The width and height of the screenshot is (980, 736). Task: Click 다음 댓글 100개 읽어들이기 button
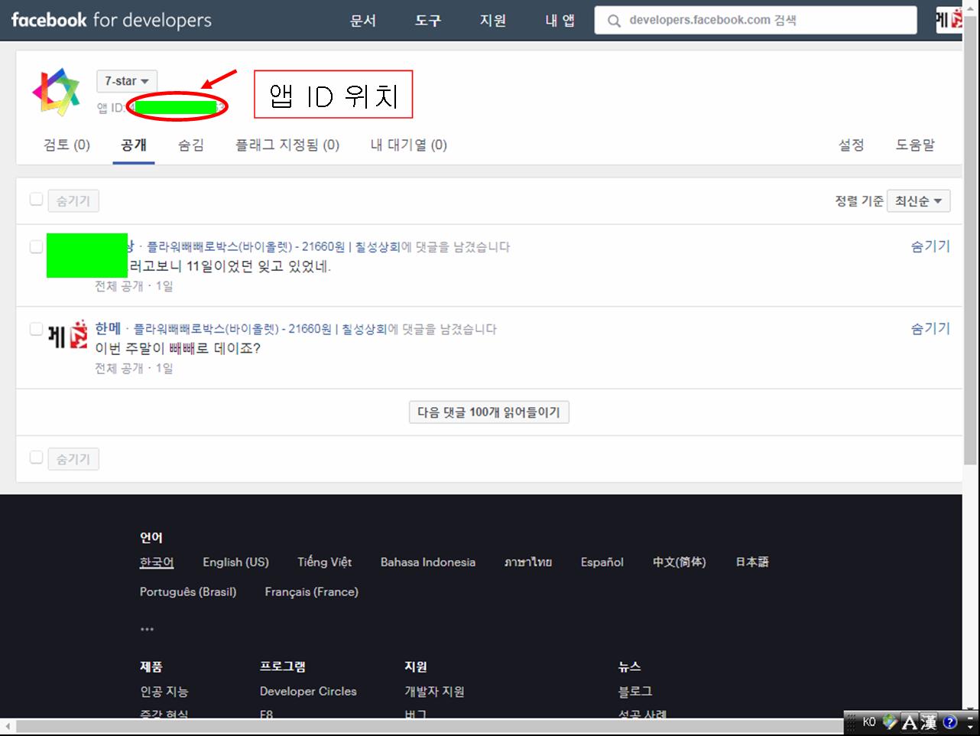pyautogui.click(x=488, y=412)
